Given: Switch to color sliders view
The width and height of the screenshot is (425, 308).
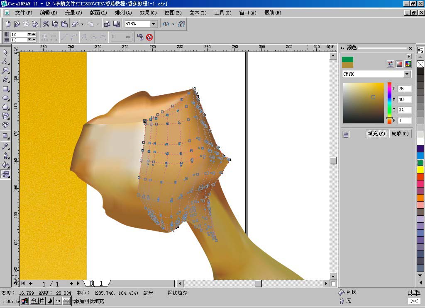Looking at the screenshot, I should point(390,64).
